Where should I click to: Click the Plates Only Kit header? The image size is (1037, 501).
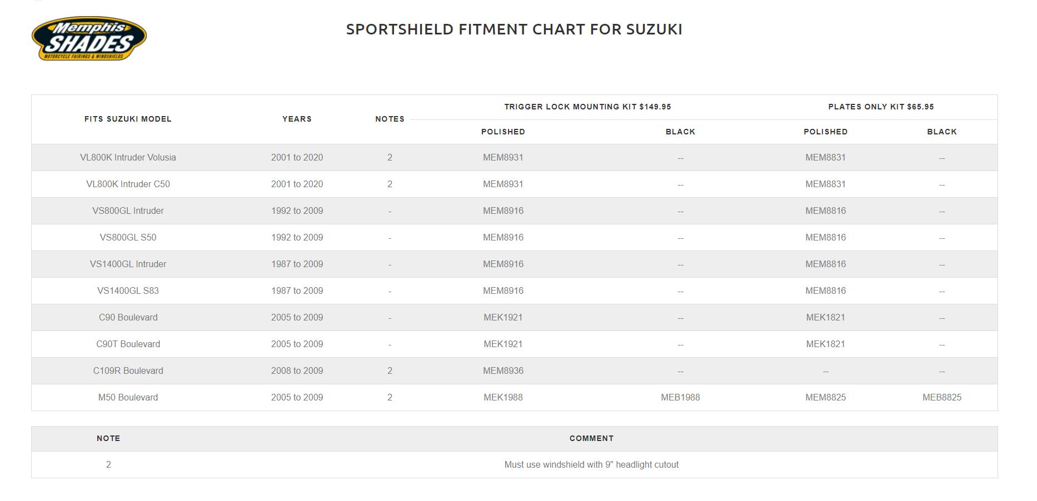point(881,107)
